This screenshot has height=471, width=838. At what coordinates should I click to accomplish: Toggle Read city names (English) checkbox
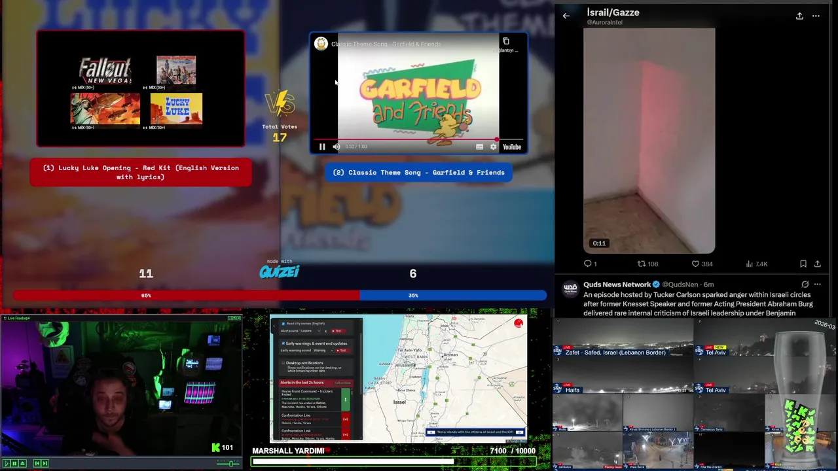coord(283,324)
